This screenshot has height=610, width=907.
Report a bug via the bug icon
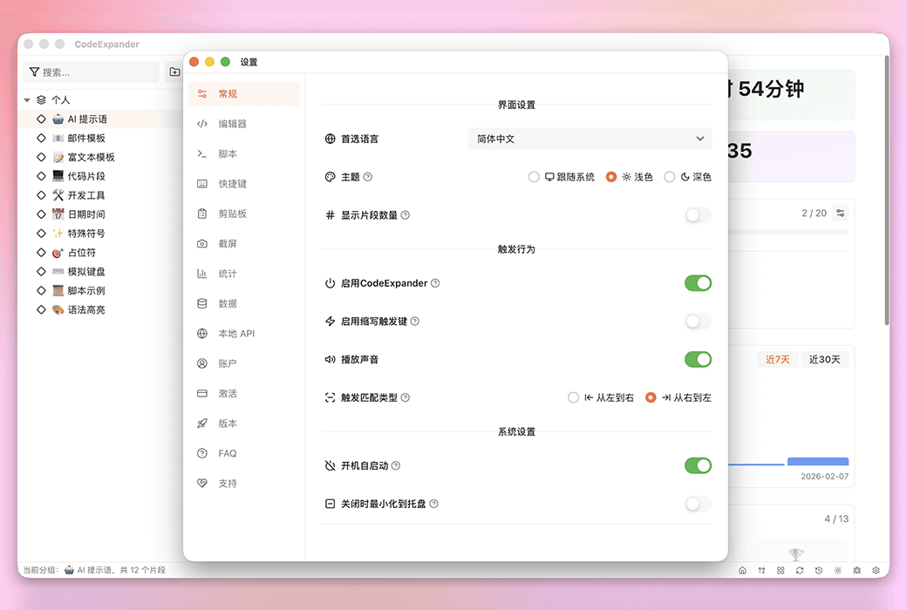pyautogui.click(x=856, y=570)
